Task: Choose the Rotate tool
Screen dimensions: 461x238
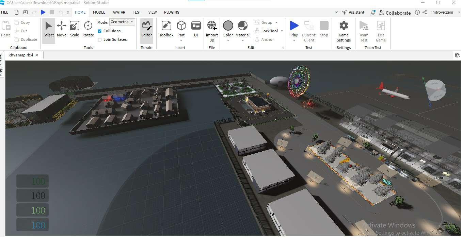Action: pos(88,29)
